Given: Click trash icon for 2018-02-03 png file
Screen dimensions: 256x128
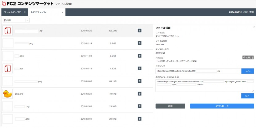Looking at the screenshot, I should coord(139,106).
